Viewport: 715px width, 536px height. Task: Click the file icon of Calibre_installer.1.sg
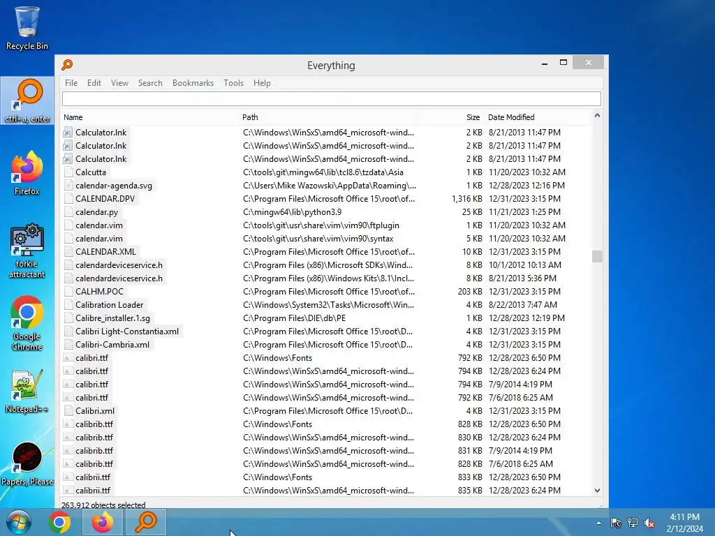coord(68,318)
